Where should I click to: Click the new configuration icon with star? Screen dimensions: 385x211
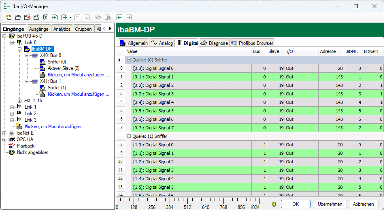pos(9,17)
